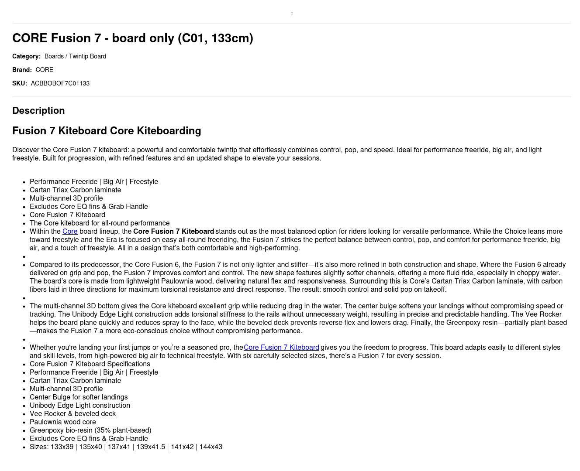Click the sizes list '133x39 | 135x40' line
Screen dimensions: 580x471
point(126,447)
